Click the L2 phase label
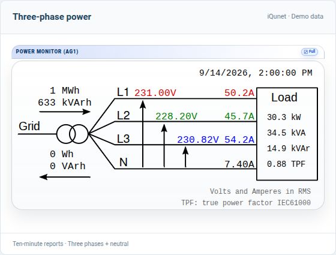The width and height of the screenshot is (336, 255). 124,115
